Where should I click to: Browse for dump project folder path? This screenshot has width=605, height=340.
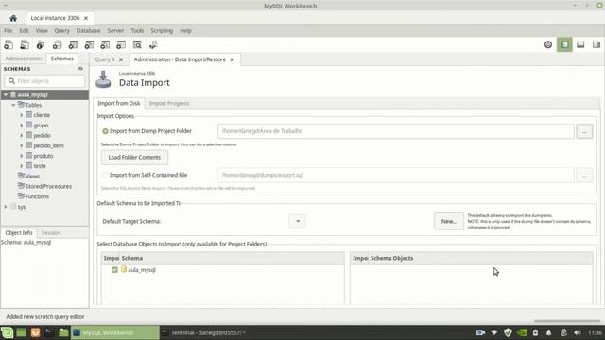[x=584, y=131]
